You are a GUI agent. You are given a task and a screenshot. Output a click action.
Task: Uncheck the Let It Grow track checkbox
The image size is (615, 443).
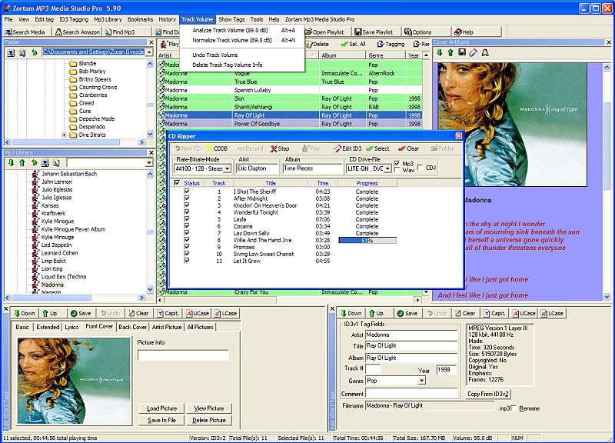187,261
